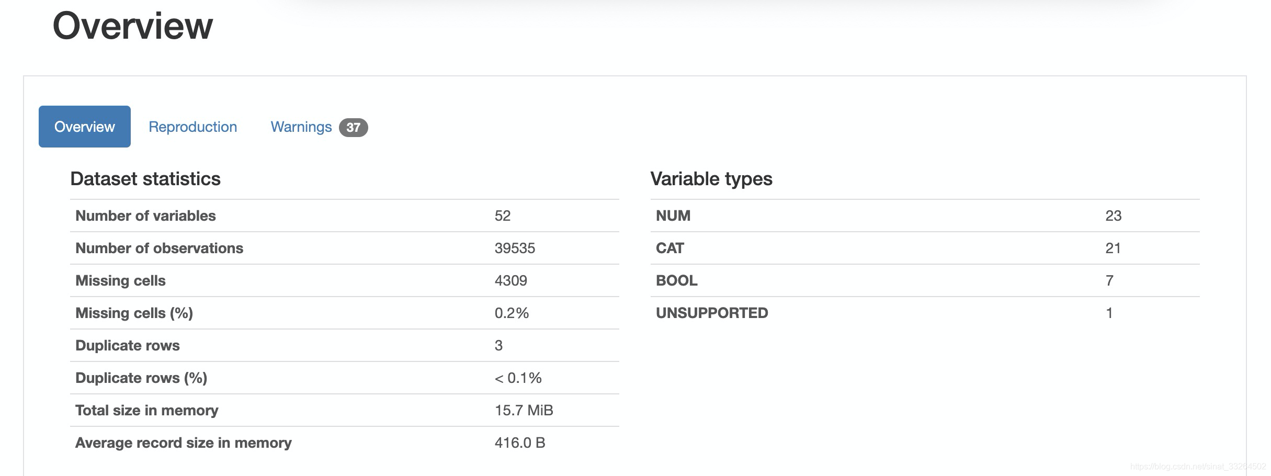Click the 37 warnings count badge
Screen dimensions: 1271x476
click(x=353, y=127)
